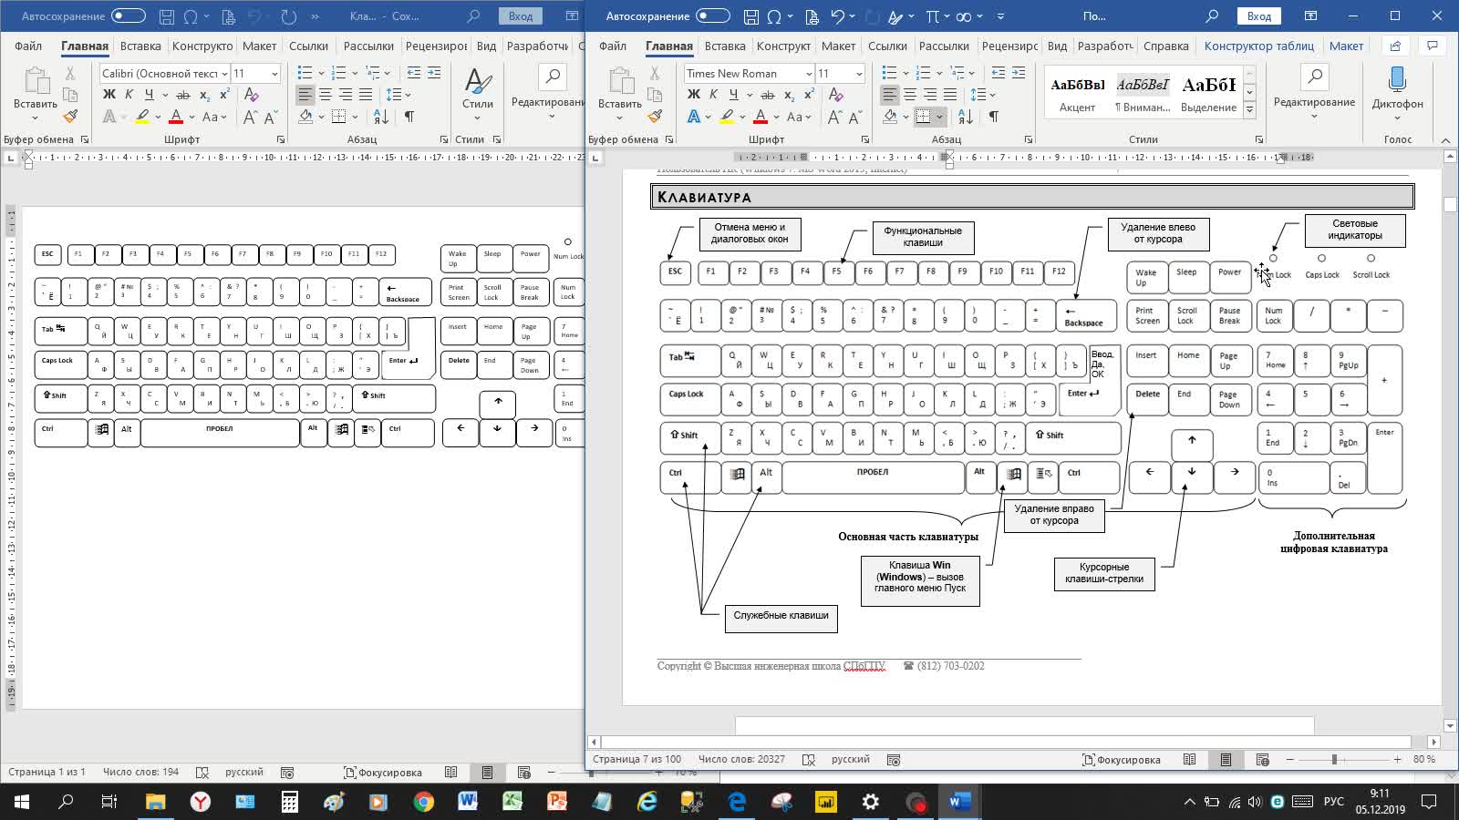Click Стили button in left window

click(478, 91)
